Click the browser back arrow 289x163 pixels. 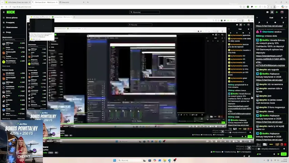tap(2, 7)
